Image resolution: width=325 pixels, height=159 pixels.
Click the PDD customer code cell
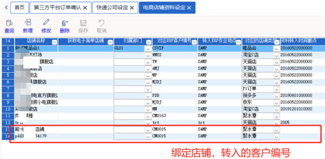point(174,96)
